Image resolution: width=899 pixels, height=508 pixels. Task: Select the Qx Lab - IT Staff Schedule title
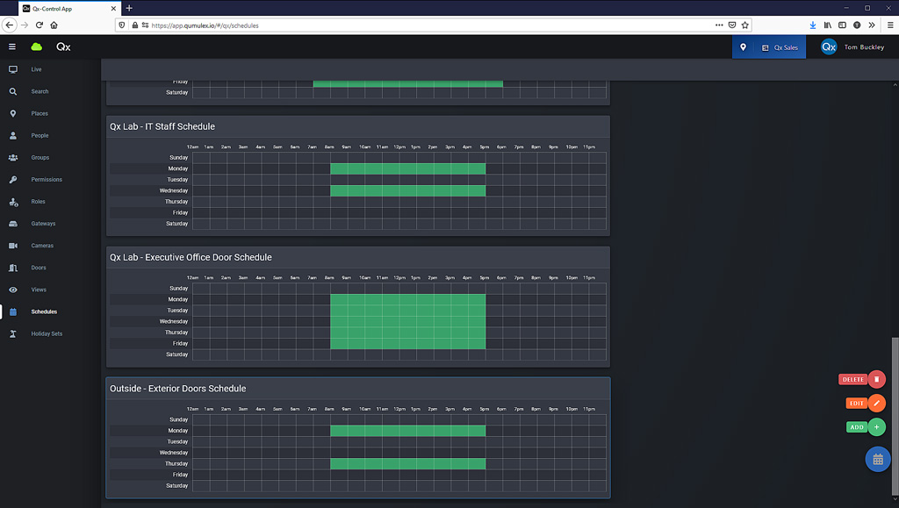162,126
